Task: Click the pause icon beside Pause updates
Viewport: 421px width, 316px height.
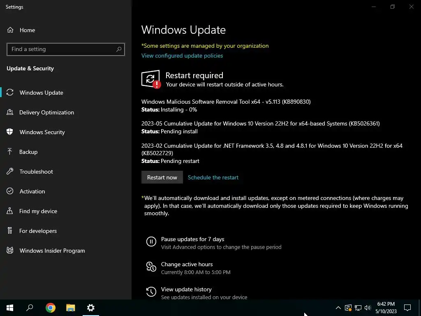Action: point(151,241)
